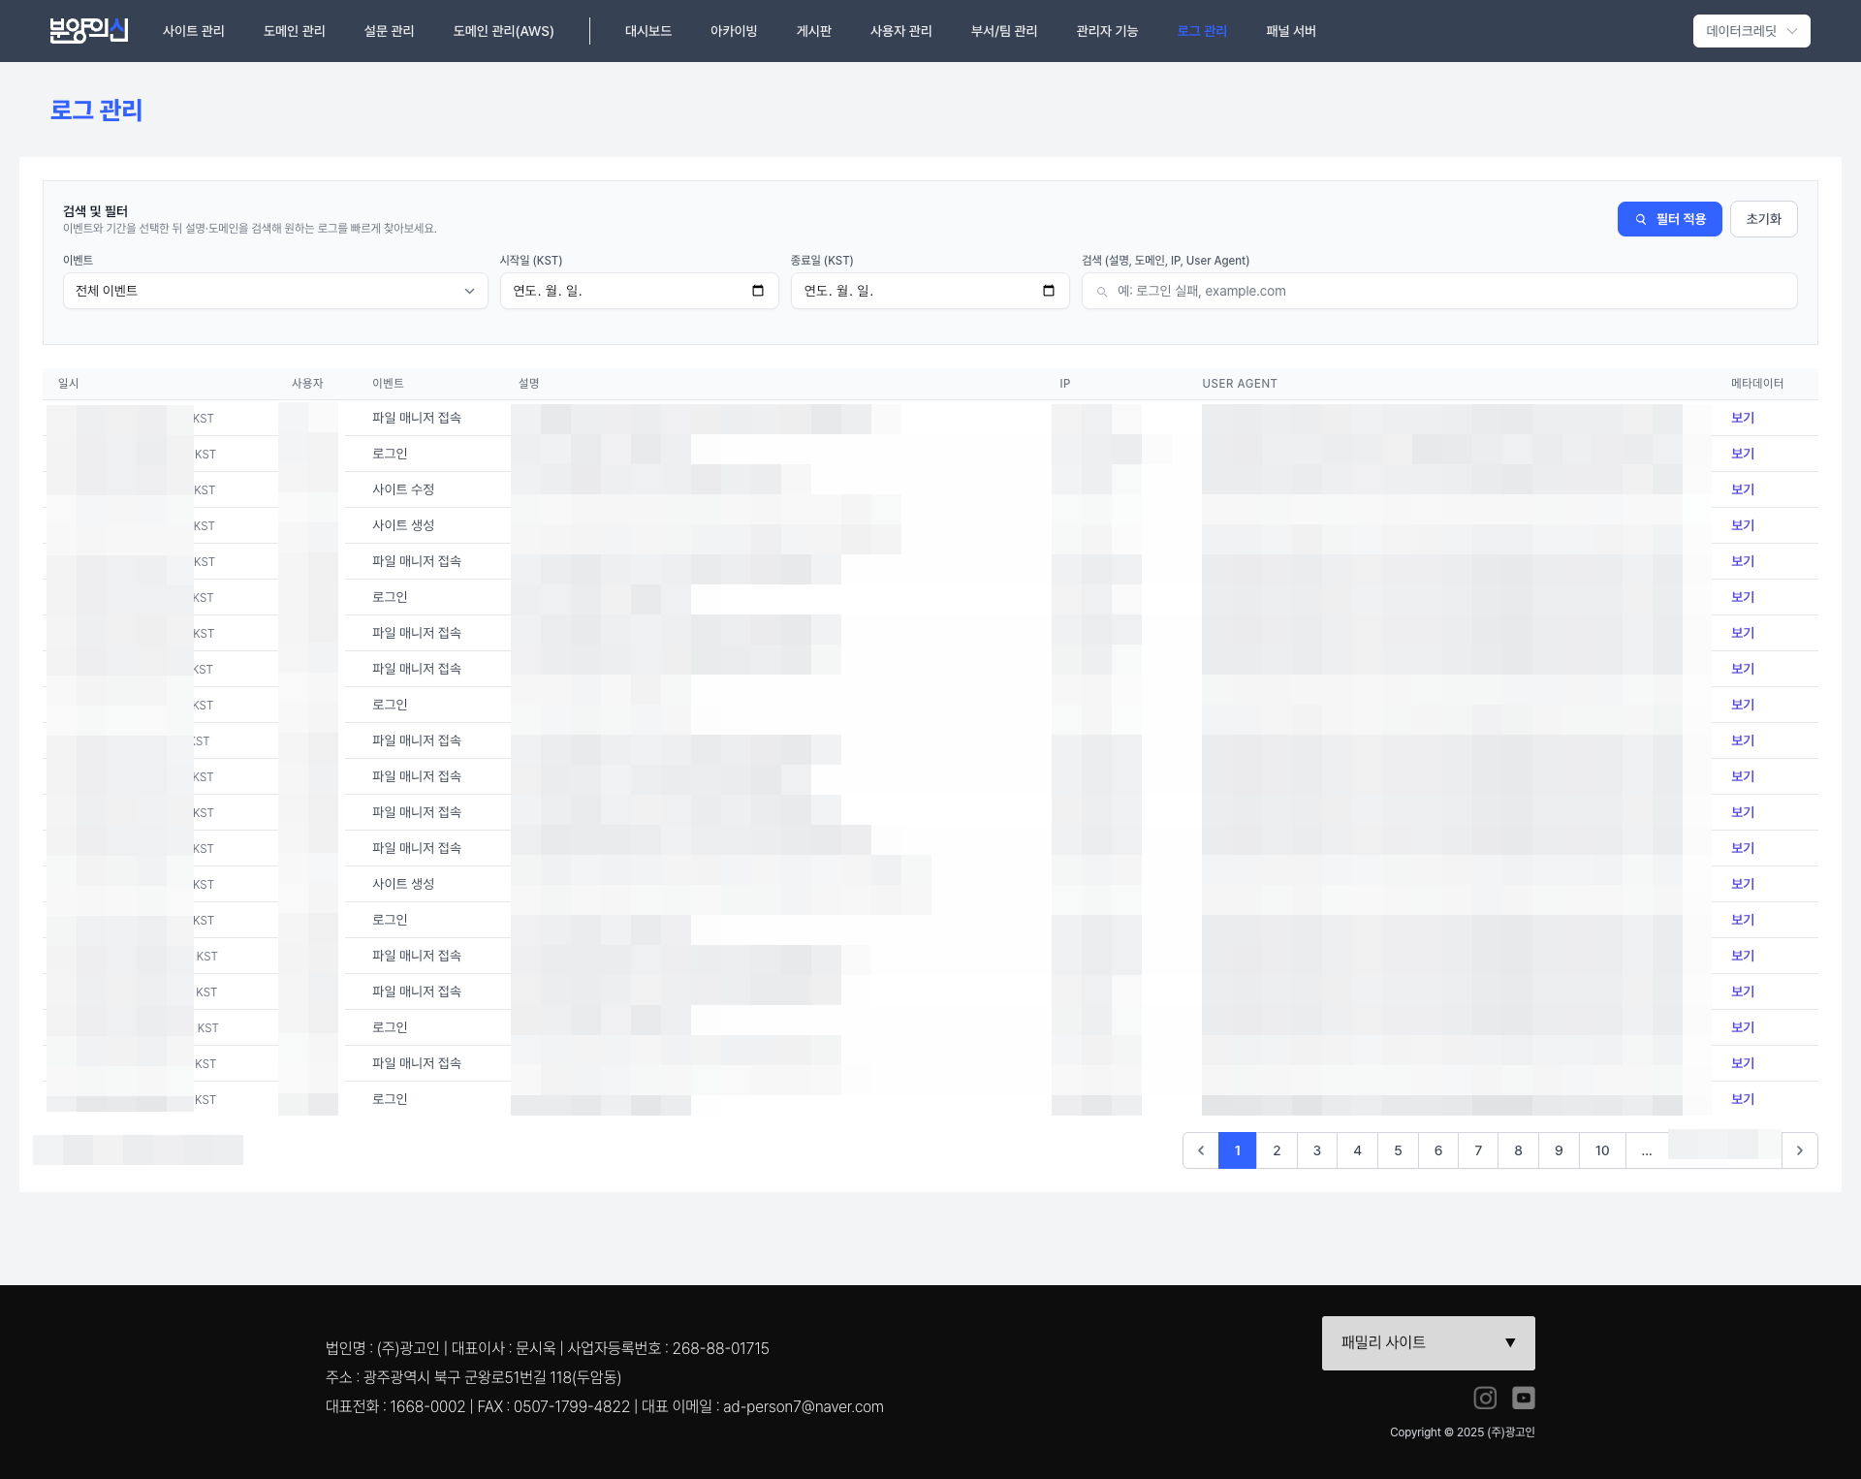Focus the log search text field
The height and width of the screenshot is (1479, 1861).
click(x=1449, y=291)
